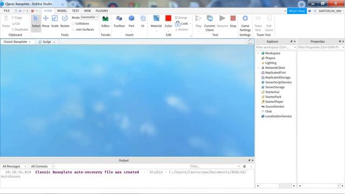Open the Part dropdown arrow

[132, 31]
